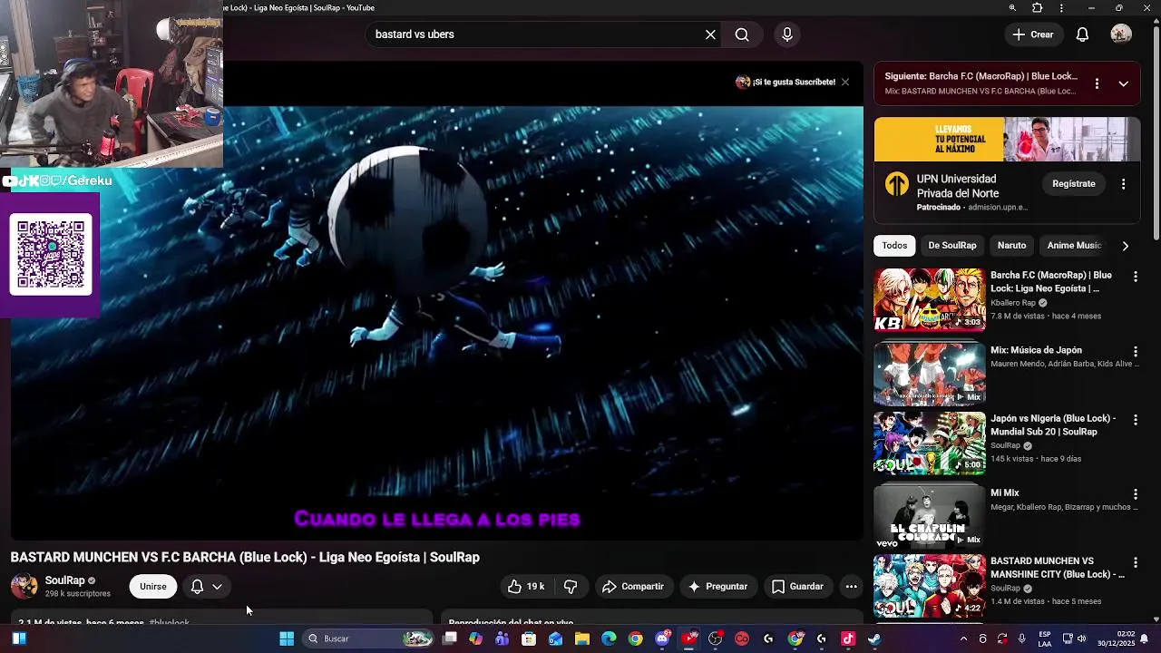Open Barcha F.C (MacroRap) video thumbnail
This screenshot has width=1161, height=653.
click(929, 299)
